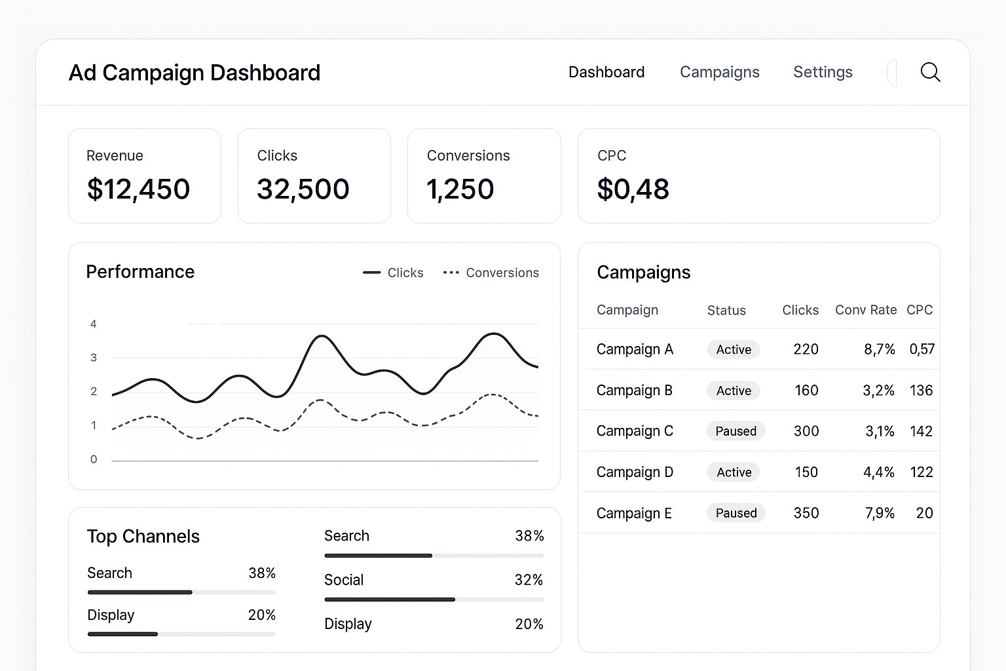Viewport: 1006px width, 671px height.
Task: Open the Dashboard nav tab
Action: pyautogui.click(x=606, y=72)
